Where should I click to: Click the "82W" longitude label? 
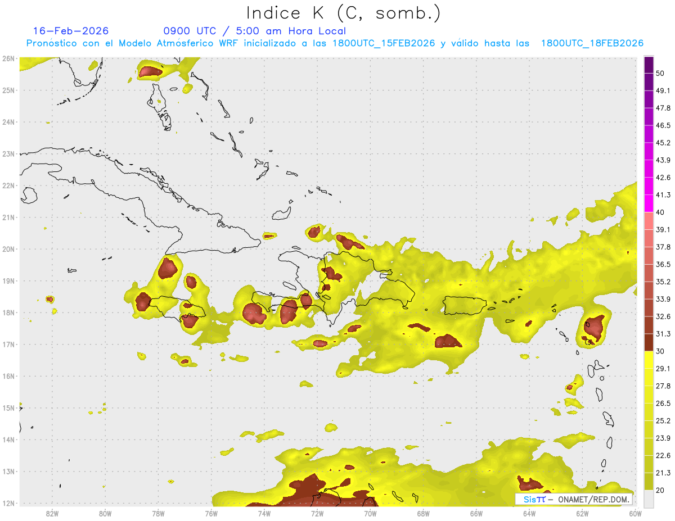click(x=52, y=513)
